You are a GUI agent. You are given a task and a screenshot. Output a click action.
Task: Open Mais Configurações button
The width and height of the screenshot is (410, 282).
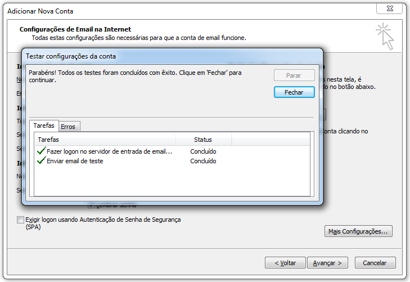click(x=358, y=231)
